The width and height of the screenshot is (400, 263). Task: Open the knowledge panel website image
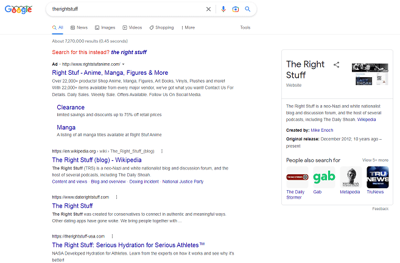click(370, 74)
